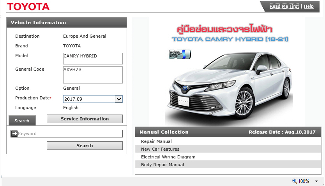
Task: Open the Read Me First link
Action: click(x=284, y=6)
